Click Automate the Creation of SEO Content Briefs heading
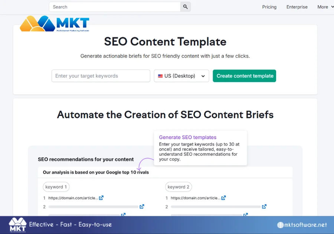This screenshot has width=334, height=234. click(x=165, y=115)
